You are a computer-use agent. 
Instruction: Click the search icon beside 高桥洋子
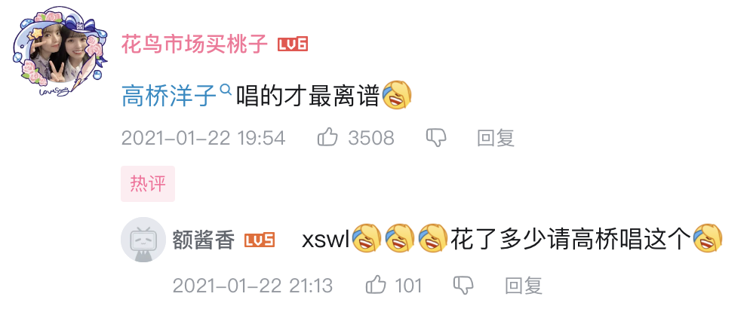(x=226, y=89)
